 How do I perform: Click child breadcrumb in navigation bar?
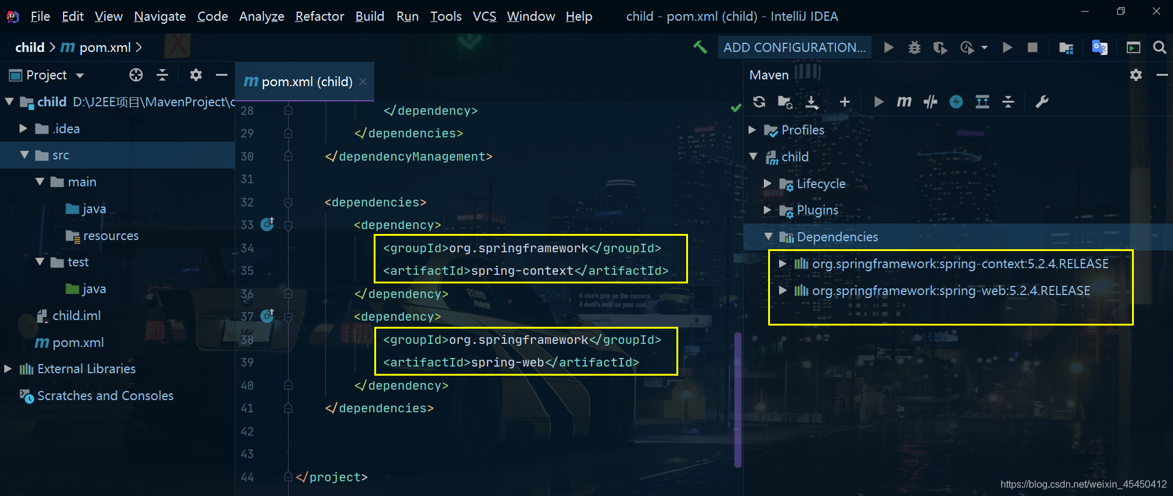coord(30,47)
